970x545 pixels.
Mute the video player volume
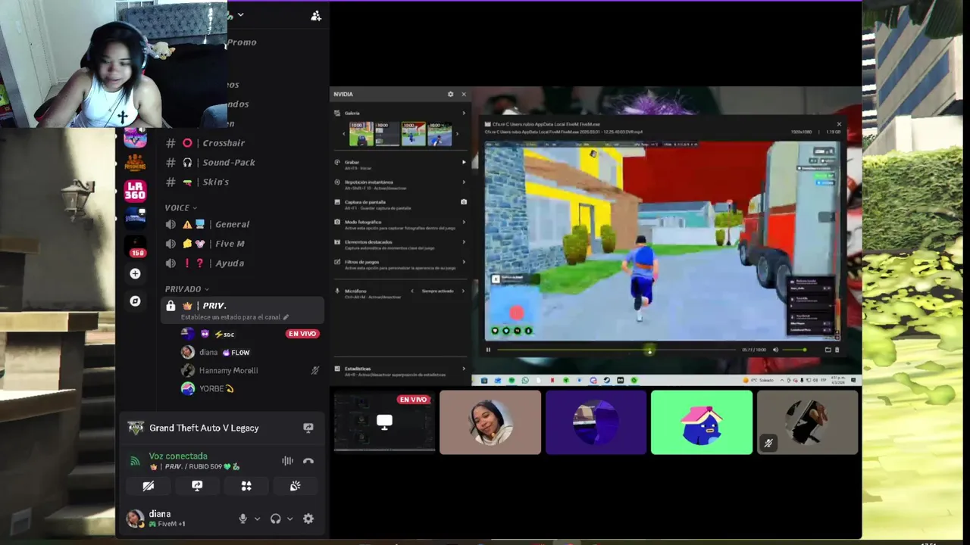pyautogui.click(x=775, y=350)
